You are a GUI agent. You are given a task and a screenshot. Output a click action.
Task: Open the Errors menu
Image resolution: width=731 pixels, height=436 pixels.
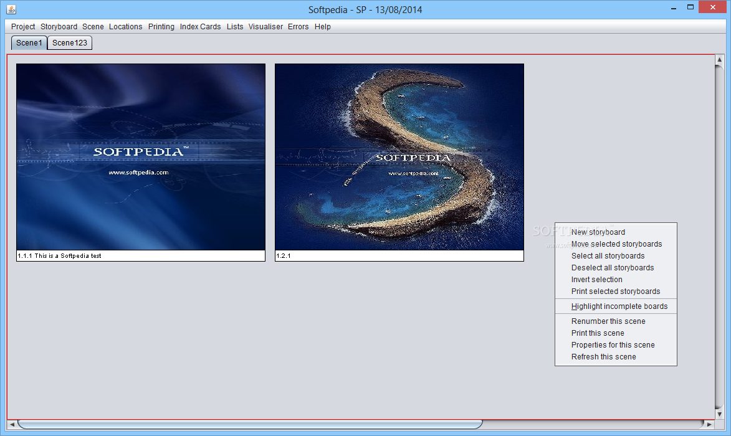tap(298, 27)
